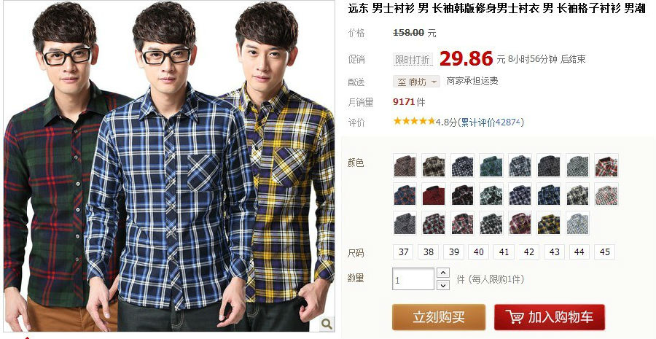Select size 45
This screenshot has height=339, width=656.
[x=604, y=252]
